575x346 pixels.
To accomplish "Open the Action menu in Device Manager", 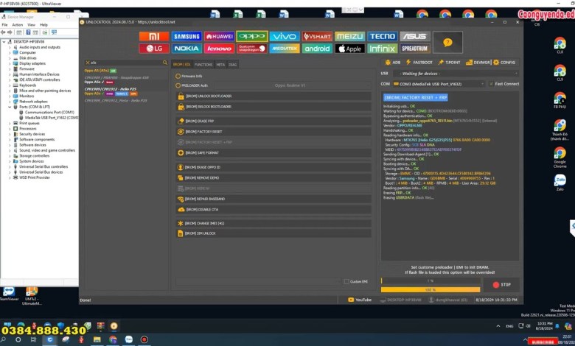I will click(x=17, y=24).
